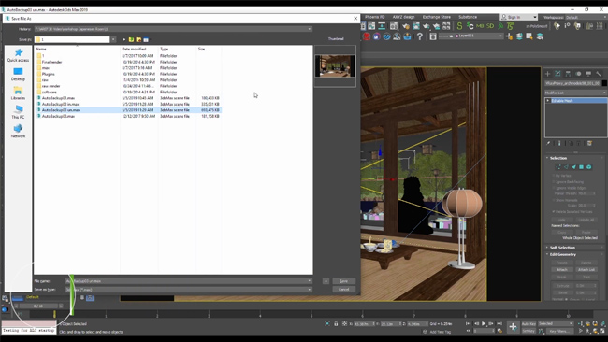Click the green S script toolbar icon

click(x=459, y=26)
